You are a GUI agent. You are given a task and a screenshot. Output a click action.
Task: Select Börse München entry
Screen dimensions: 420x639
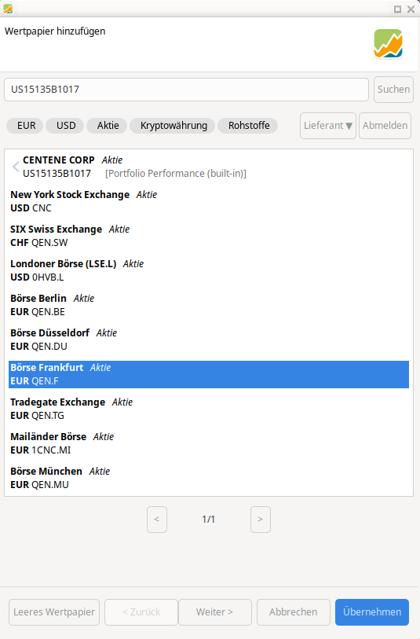pyautogui.click(x=209, y=479)
